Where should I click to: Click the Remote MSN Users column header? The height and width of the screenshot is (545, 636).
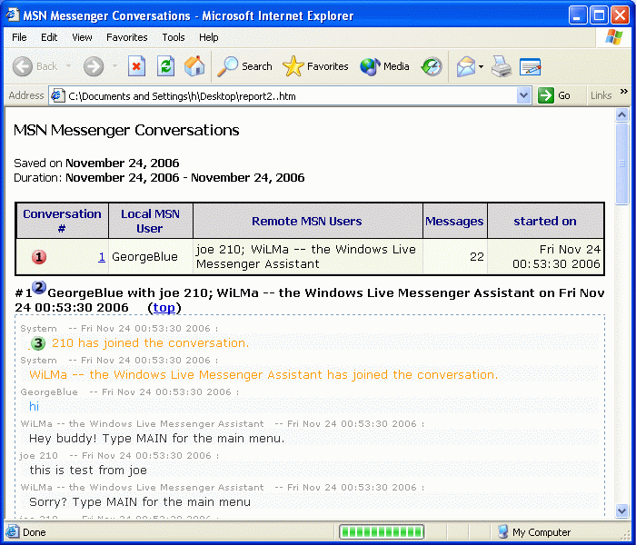[307, 221]
